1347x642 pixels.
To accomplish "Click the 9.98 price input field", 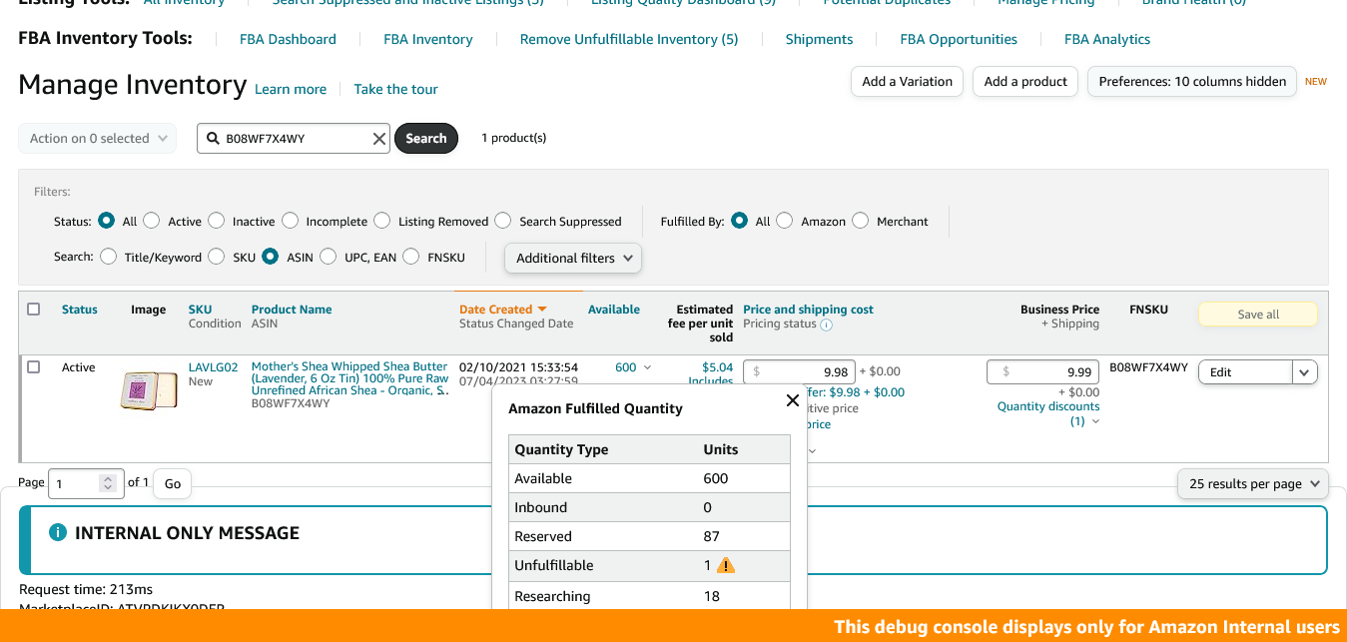I will tap(799, 371).
